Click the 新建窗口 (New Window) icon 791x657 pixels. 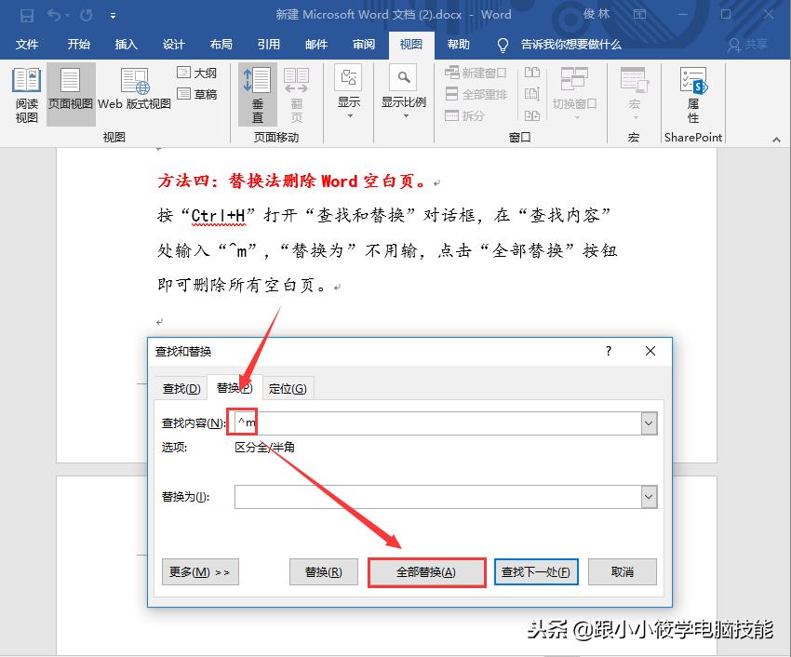pos(475,72)
